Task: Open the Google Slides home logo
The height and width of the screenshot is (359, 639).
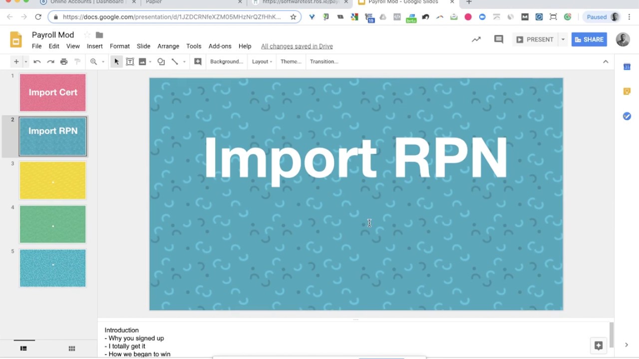Action: click(x=16, y=39)
